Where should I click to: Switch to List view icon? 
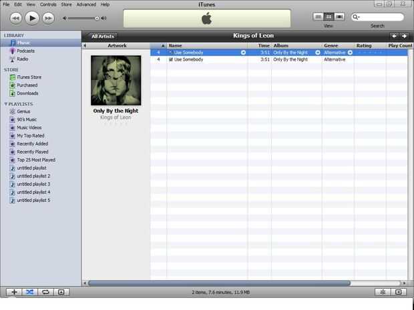click(318, 17)
